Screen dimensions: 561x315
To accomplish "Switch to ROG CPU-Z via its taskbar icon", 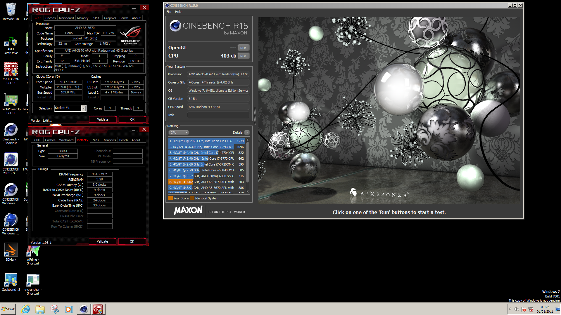I will [98, 309].
